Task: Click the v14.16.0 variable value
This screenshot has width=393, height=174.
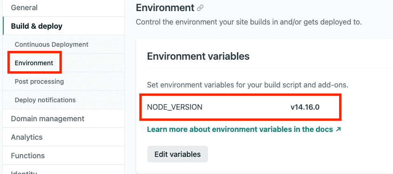Action: tap(305, 107)
